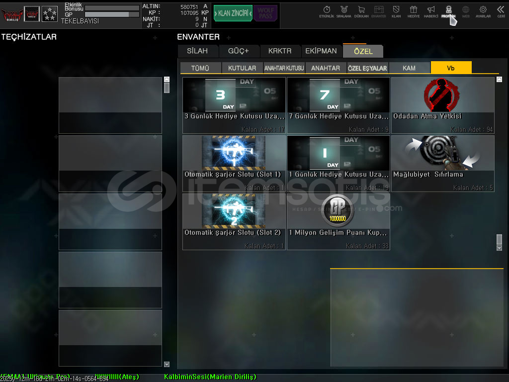
Task: Select the KUTULAR sub-tab
Action: (x=242, y=68)
